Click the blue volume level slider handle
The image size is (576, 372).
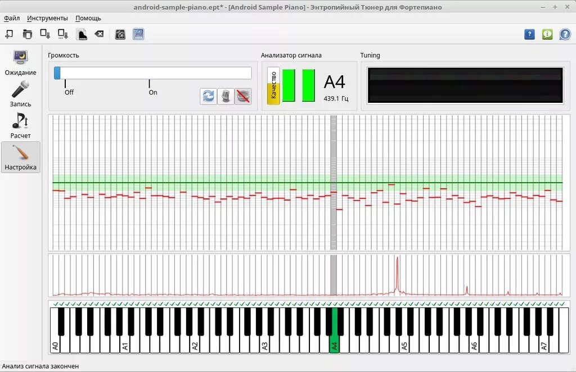(x=57, y=73)
